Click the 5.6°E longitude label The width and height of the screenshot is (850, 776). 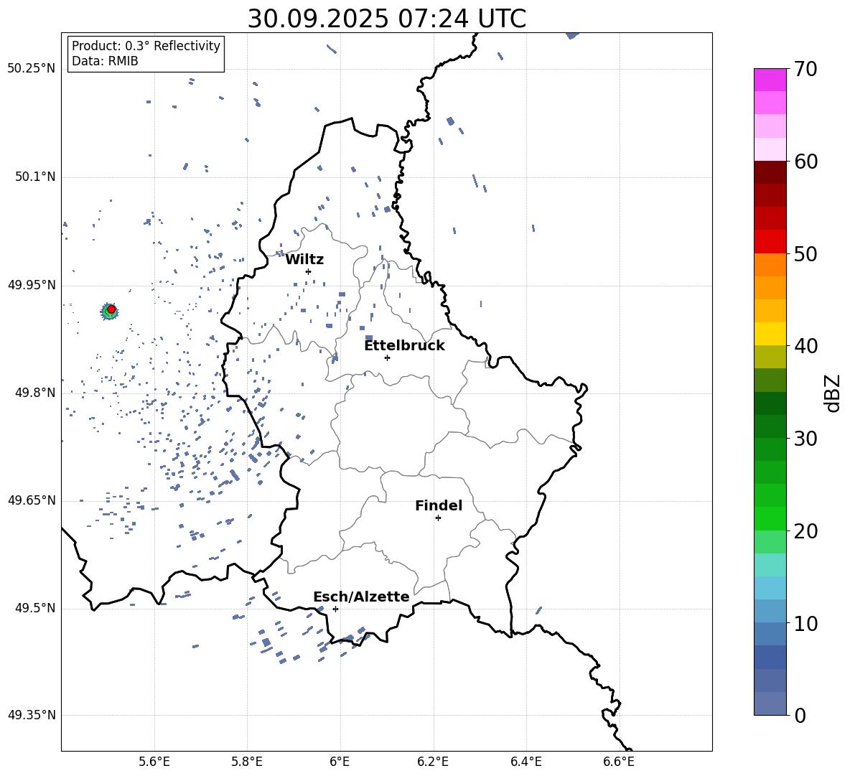154,762
